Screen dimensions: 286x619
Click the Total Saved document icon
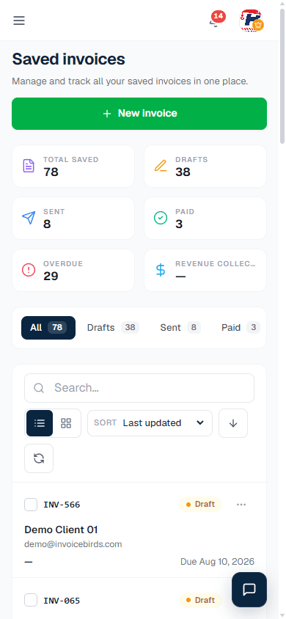click(29, 166)
